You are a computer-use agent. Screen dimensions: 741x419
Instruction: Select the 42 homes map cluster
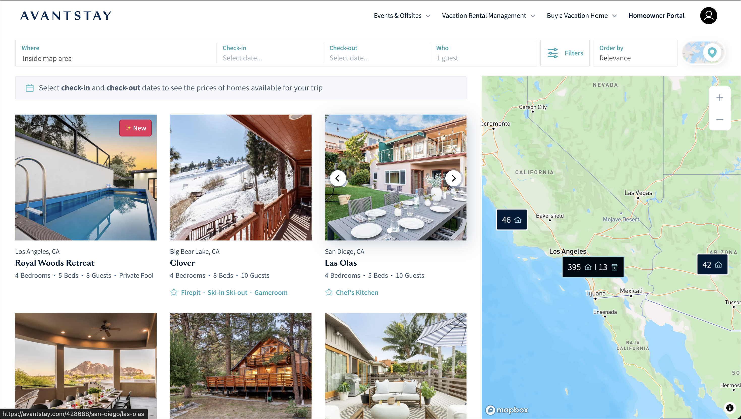pyautogui.click(x=712, y=264)
